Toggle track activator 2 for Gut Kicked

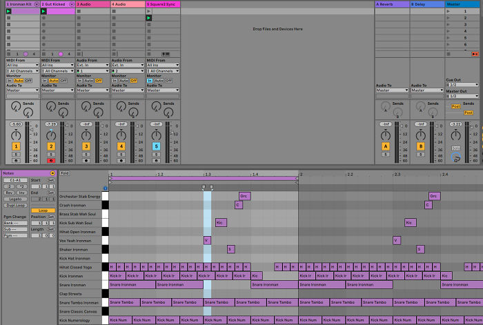(51, 146)
